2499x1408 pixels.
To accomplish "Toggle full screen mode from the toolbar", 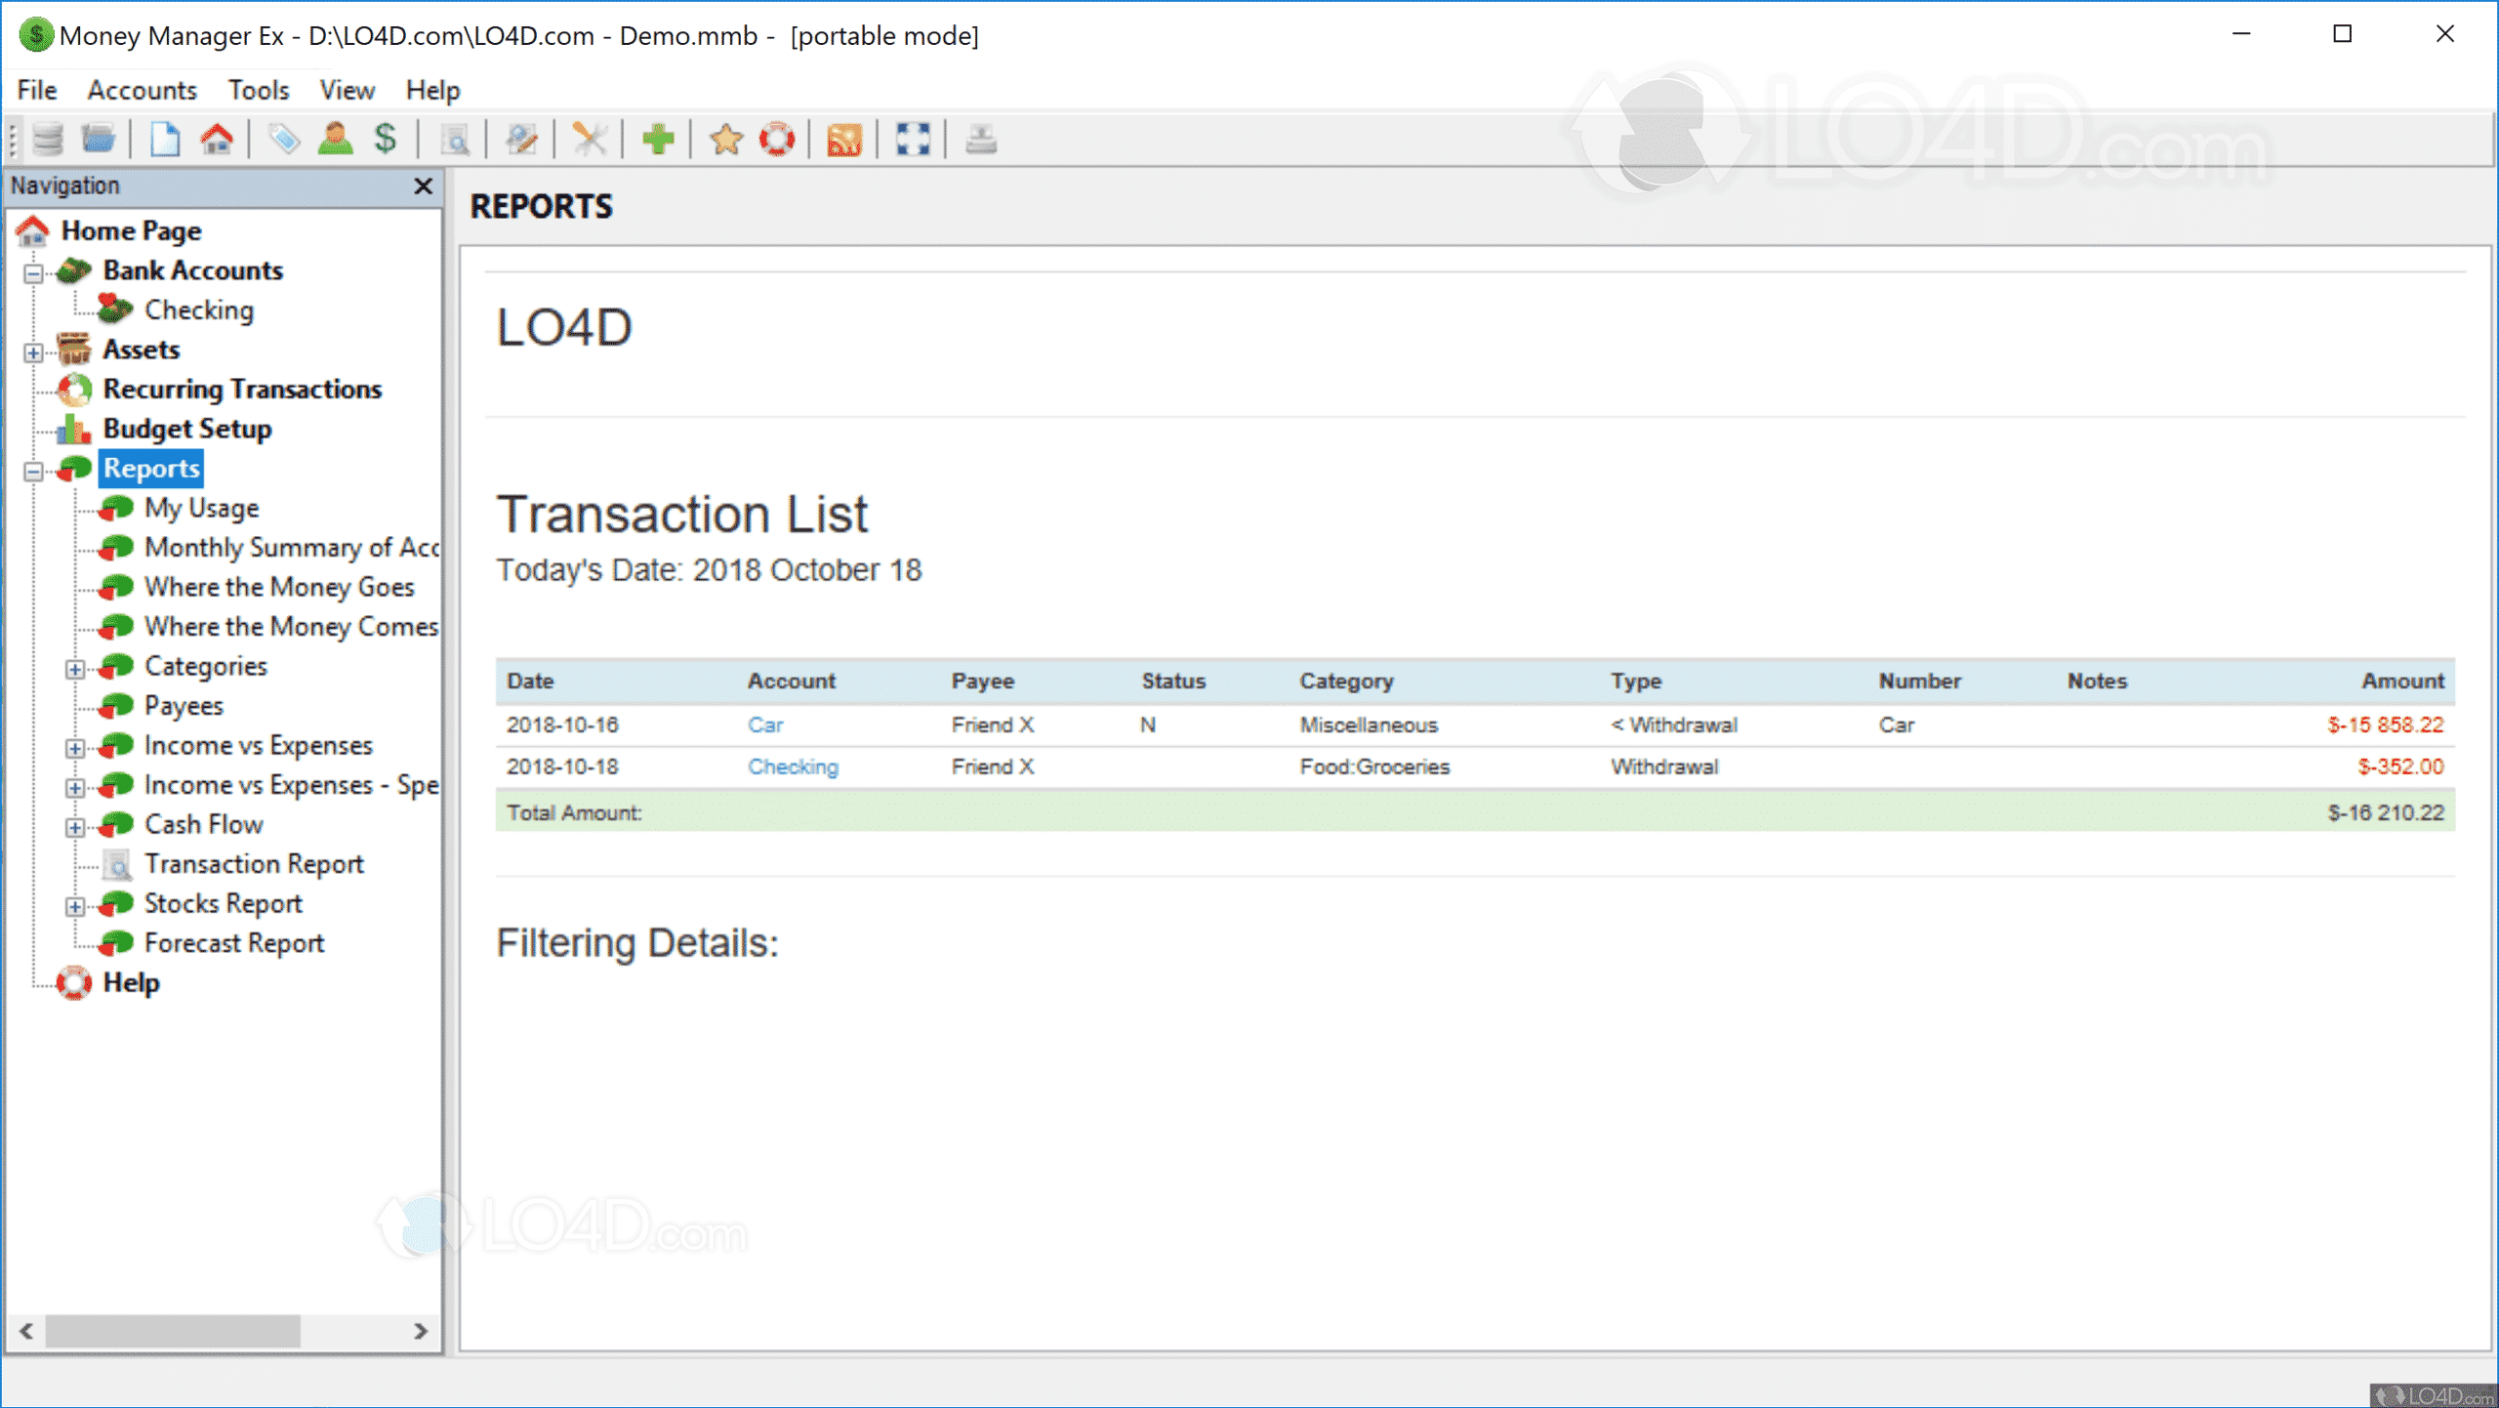I will click(912, 140).
